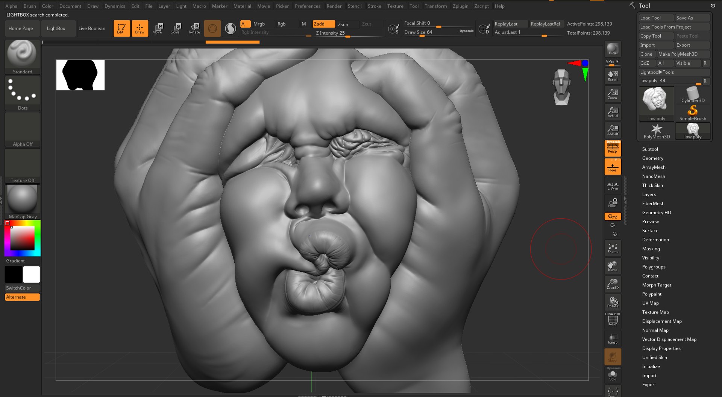Select the white secondary color swatch
The width and height of the screenshot is (722, 397).
coord(32,275)
